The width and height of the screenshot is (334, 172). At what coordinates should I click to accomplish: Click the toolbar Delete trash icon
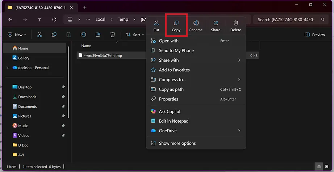[113, 35]
